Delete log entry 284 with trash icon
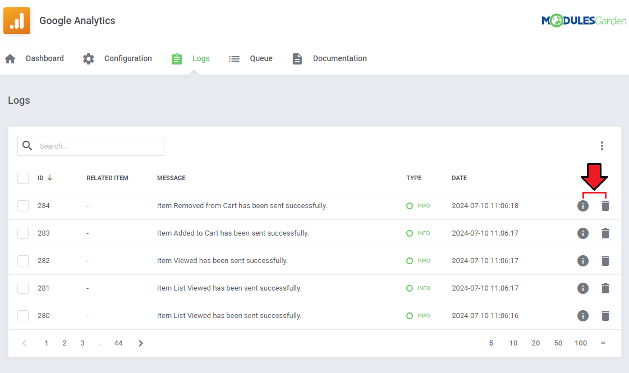The image size is (629, 373). tap(605, 206)
